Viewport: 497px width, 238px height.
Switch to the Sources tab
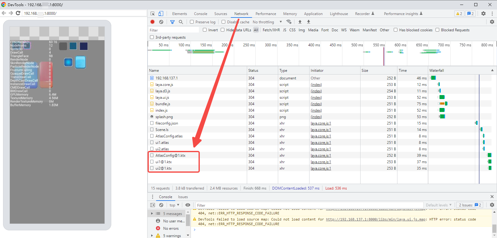pos(220,14)
